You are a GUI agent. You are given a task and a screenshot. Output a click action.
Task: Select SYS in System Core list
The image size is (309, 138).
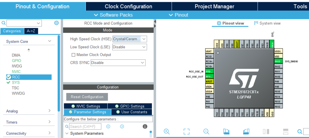(x=16, y=82)
